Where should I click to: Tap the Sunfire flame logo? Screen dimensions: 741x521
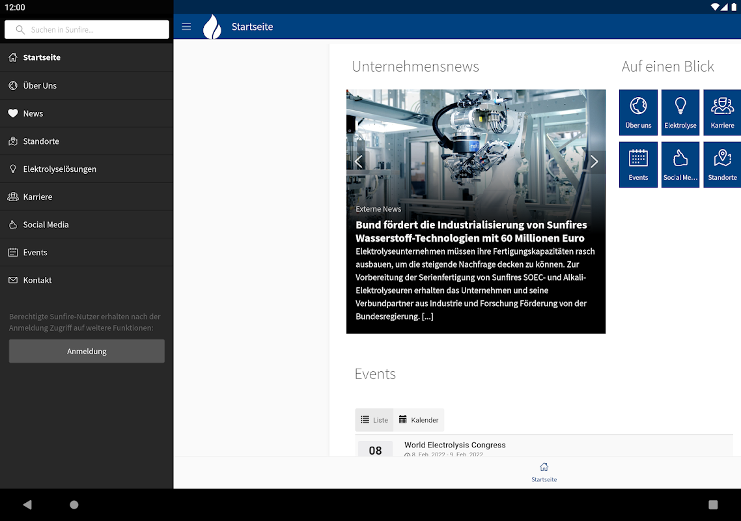pos(212,27)
